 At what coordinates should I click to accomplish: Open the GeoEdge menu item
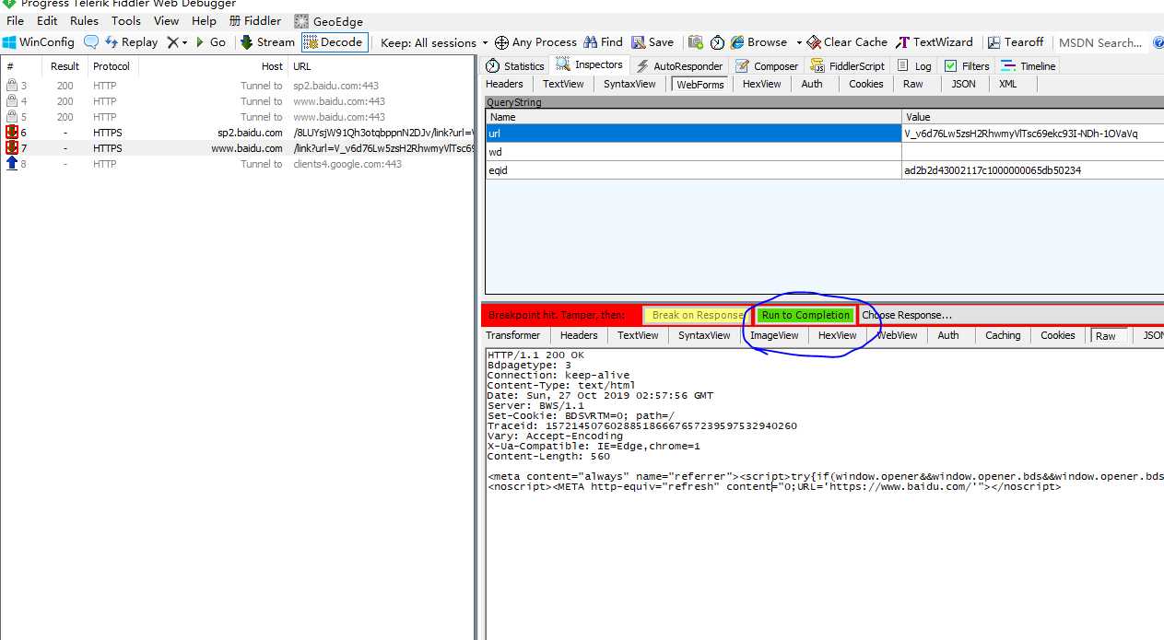[329, 20]
